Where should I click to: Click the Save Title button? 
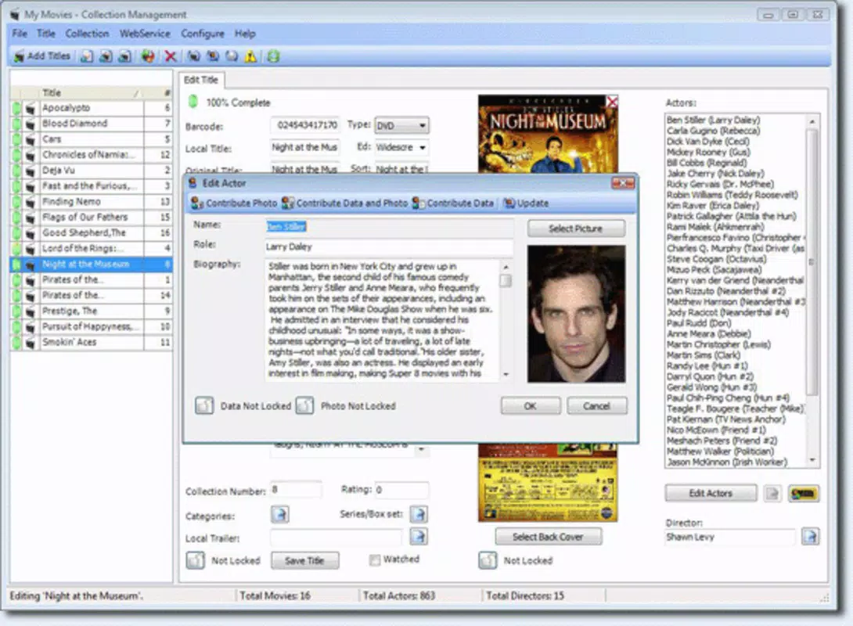[304, 560]
